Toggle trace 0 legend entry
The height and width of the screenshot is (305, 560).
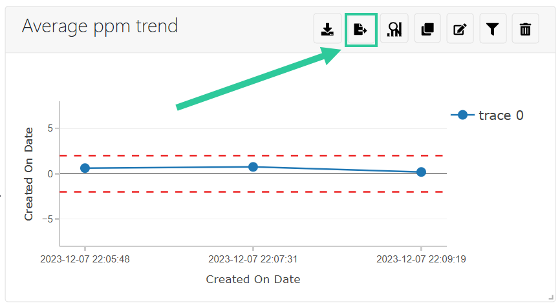(x=487, y=115)
